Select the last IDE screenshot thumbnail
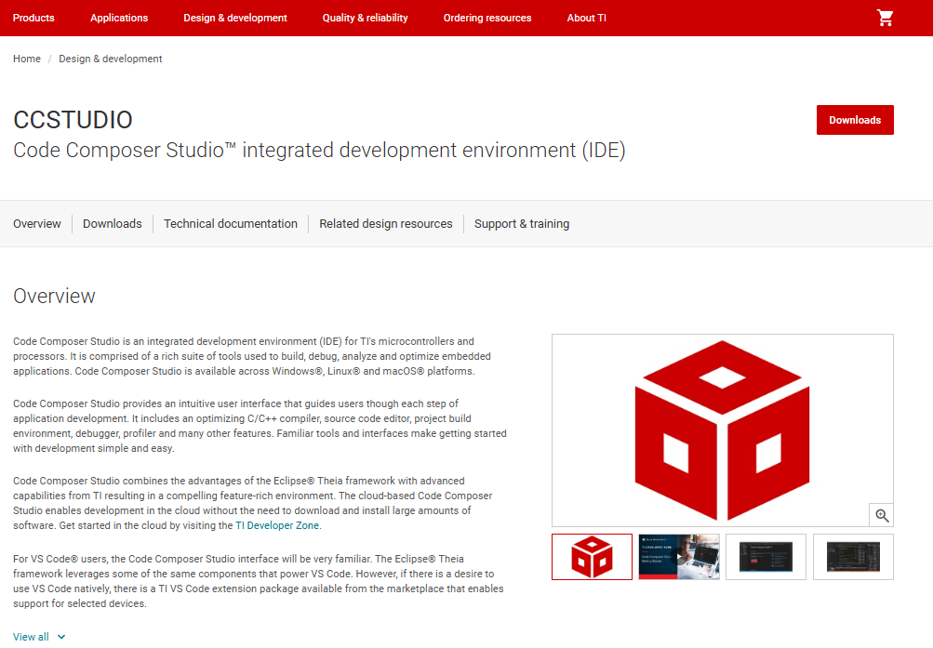 pyautogui.click(x=853, y=557)
